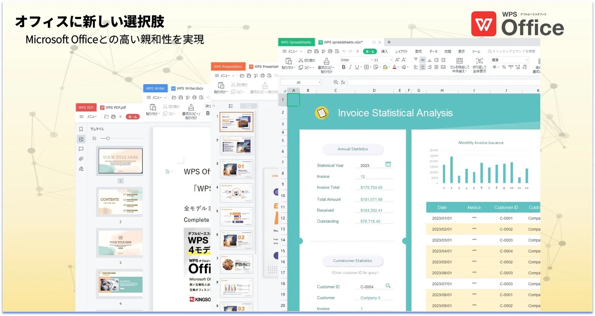Open the メニュー menu in WPS Writer
The width and height of the screenshot is (595, 316).
(x=157, y=97)
